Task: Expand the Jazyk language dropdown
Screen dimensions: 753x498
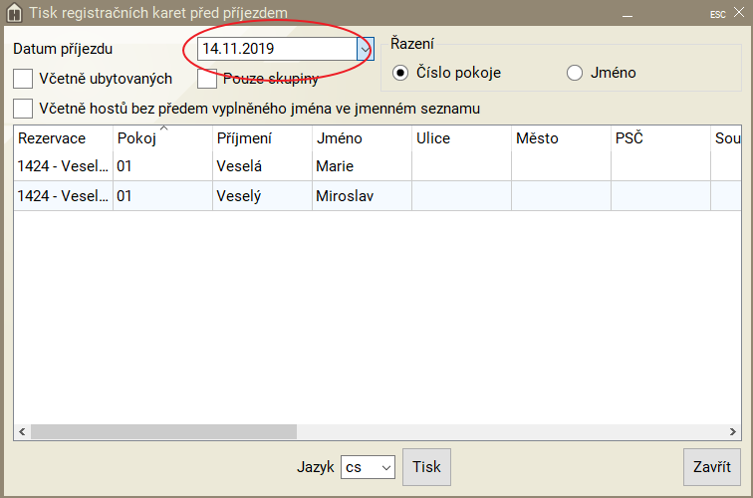Action: click(386, 467)
